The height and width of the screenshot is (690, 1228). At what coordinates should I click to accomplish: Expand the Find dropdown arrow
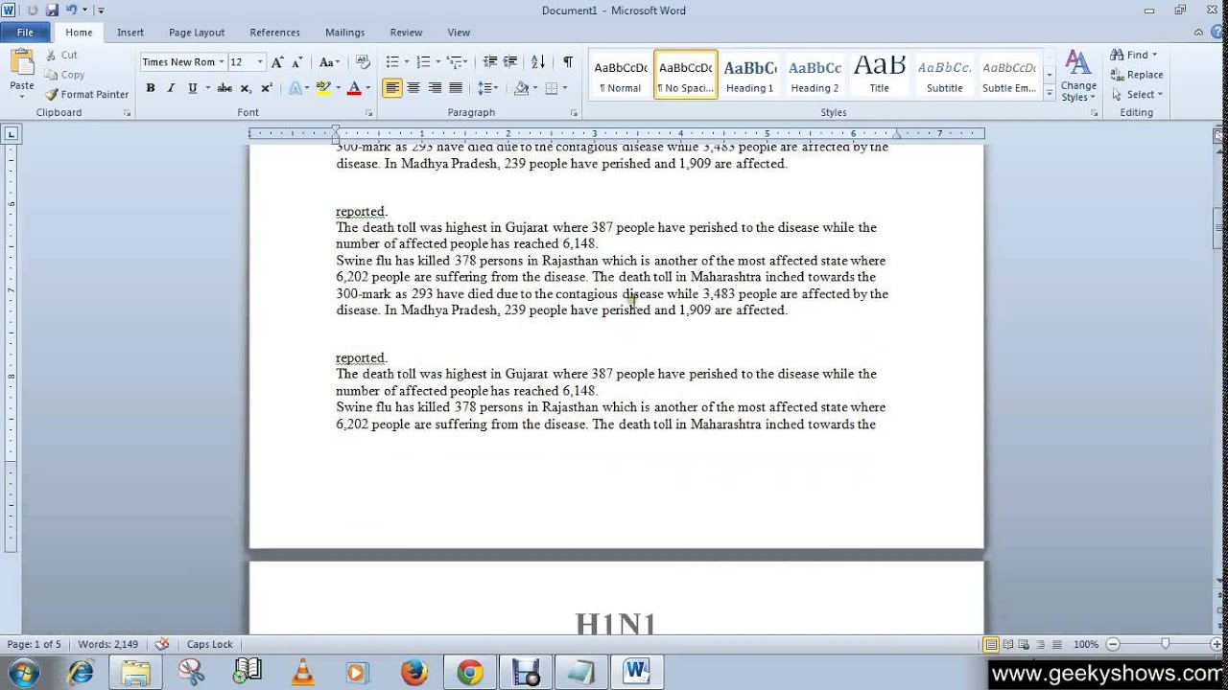coord(1154,55)
